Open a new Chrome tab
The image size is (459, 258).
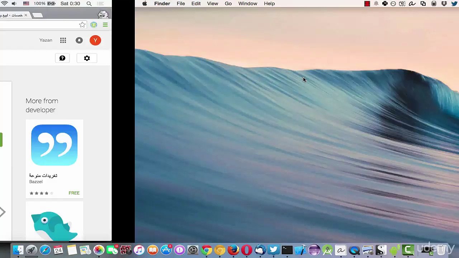point(38,15)
